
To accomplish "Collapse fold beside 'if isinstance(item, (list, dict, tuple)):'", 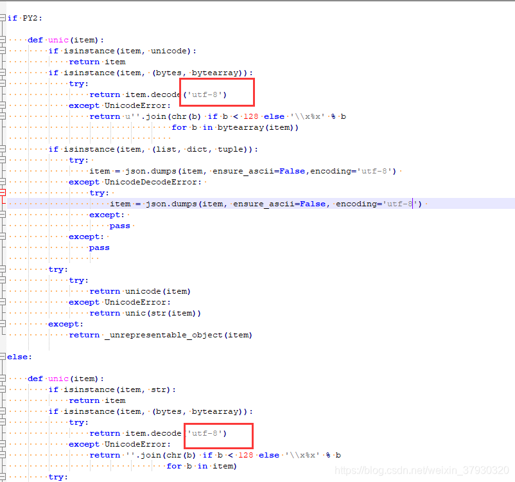I will [3, 149].
